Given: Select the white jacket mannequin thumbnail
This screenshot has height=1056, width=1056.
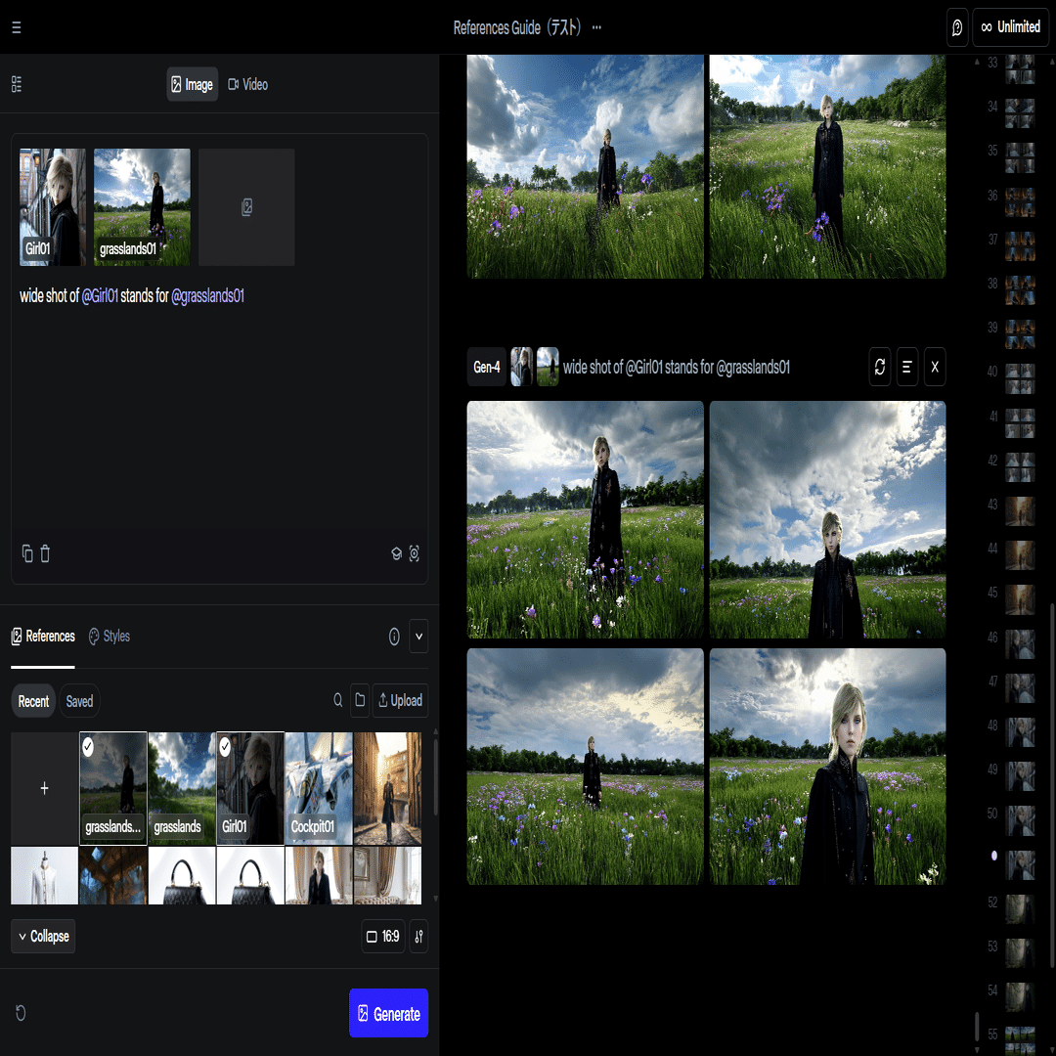Looking at the screenshot, I should pos(44,875).
